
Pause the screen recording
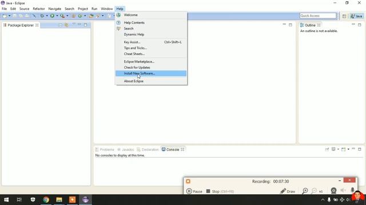(194, 191)
